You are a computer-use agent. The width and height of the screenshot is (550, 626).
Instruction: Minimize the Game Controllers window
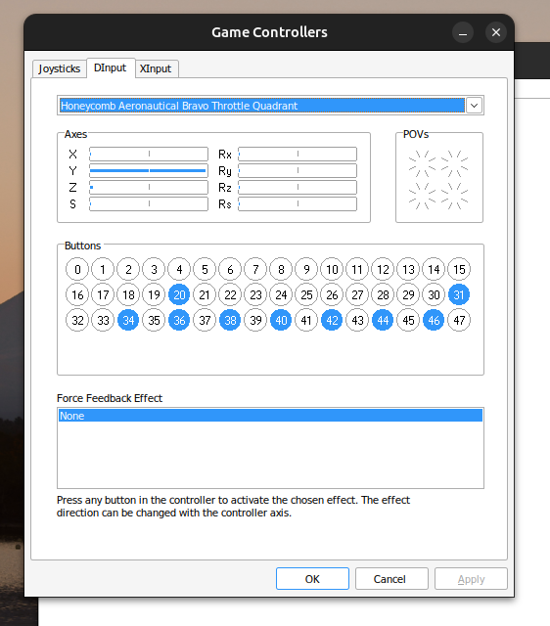coord(463,32)
